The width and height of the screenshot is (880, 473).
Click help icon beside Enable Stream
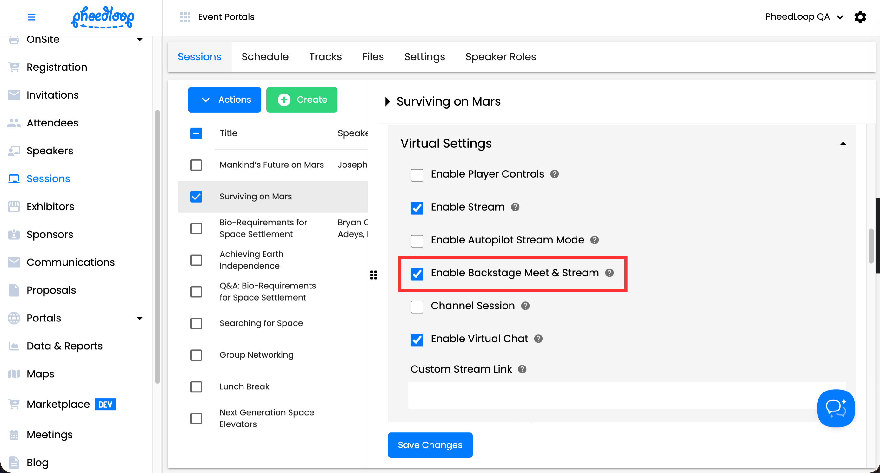[515, 207]
